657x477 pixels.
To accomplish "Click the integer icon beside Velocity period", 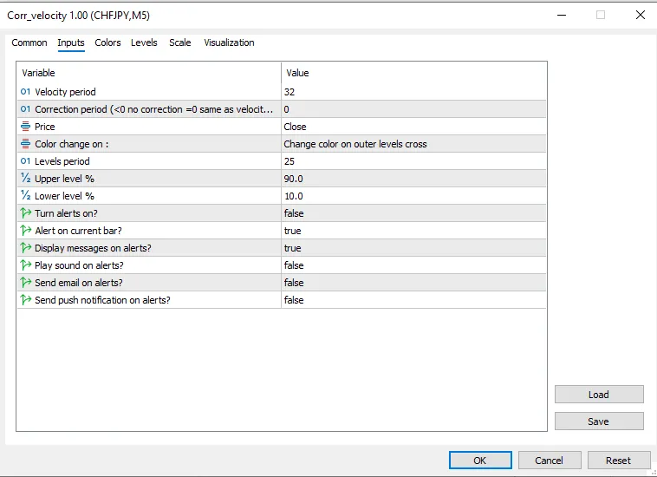I will pos(25,92).
